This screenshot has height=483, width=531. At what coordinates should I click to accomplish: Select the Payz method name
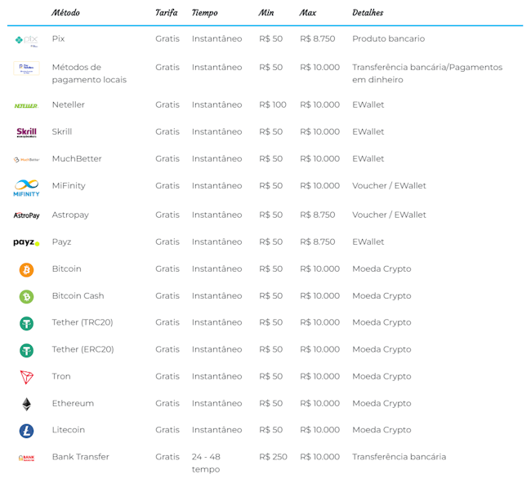(61, 241)
